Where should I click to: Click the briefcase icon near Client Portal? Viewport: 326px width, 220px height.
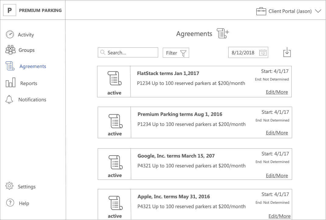pyautogui.click(x=261, y=11)
